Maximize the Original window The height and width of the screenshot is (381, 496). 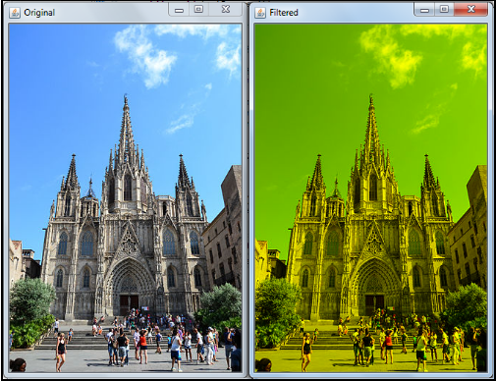(x=198, y=10)
